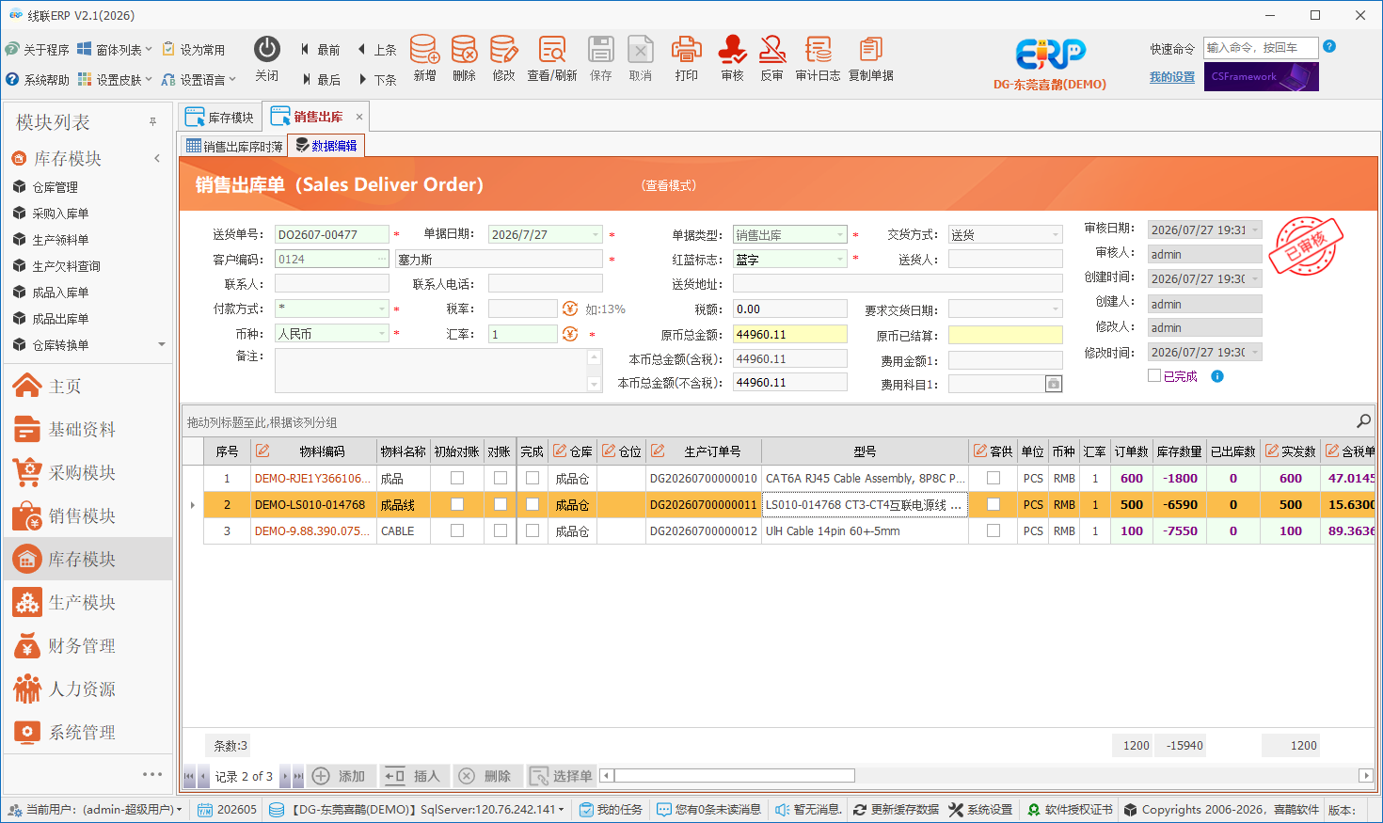Toggle 对账 checkbox in row 1
The image size is (1383, 823).
[501, 478]
